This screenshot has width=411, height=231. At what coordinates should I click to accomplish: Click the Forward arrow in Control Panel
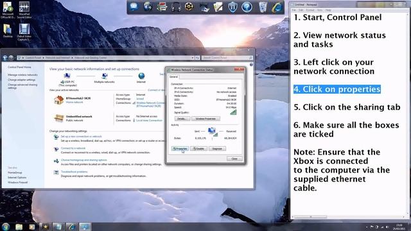tap(11, 58)
